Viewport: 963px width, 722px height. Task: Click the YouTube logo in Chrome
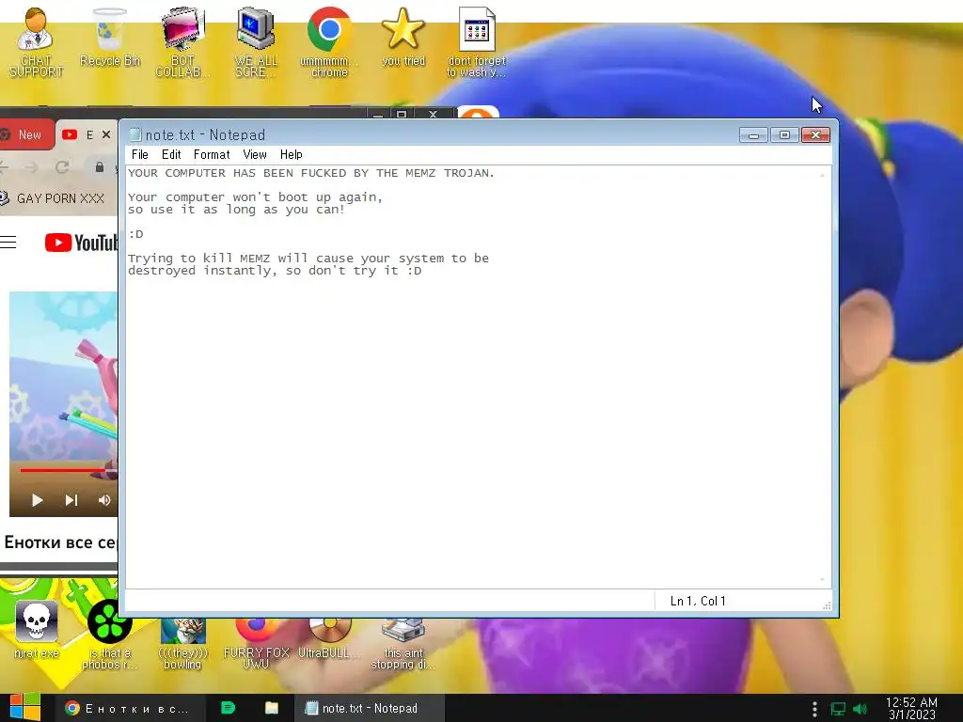click(x=82, y=243)
